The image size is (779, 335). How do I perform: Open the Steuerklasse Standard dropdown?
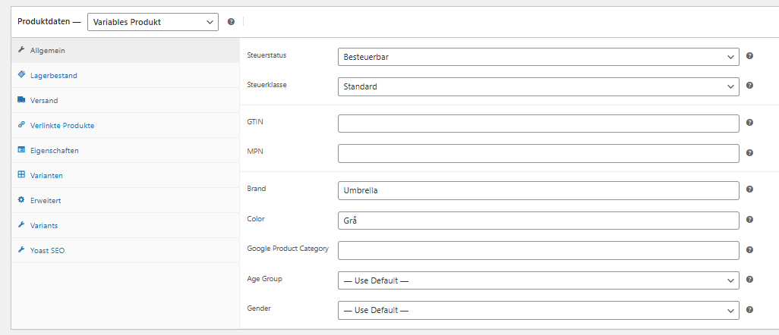(x=538, y=87)
